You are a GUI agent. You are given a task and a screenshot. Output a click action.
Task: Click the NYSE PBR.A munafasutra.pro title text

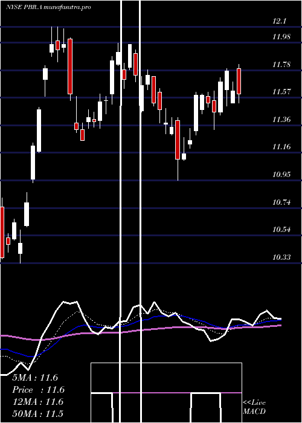tap(48, 7)
